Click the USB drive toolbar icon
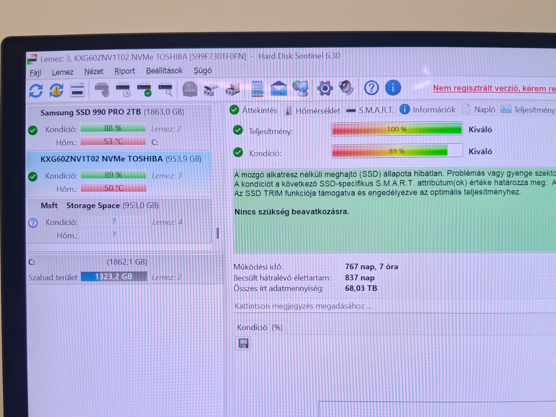Screen dimensions: 556x417 (x=232, y=89)
